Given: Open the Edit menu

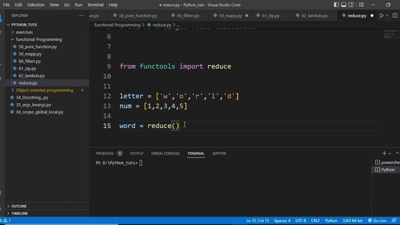Looking at the screenshot, I should click(18, 4).
